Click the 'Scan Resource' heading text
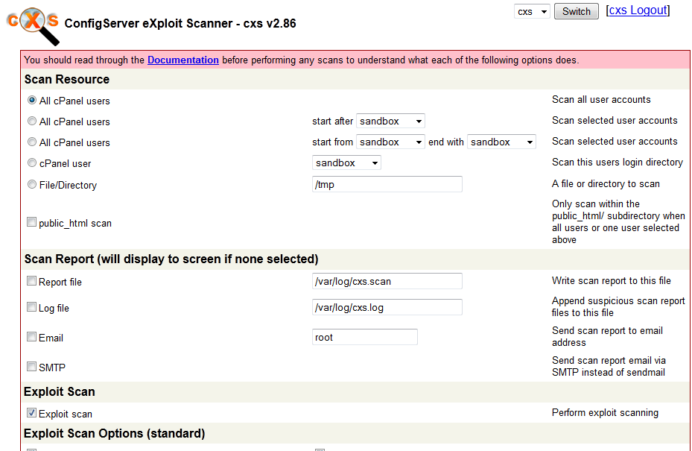The height and width of the screenshot is (451, 692). [66, 80]
